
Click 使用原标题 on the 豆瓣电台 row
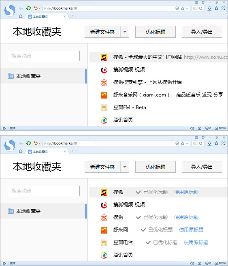coord(196,242)
